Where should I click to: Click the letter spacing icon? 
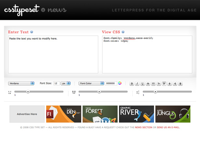pyautogui.click(x=10, y=93)
